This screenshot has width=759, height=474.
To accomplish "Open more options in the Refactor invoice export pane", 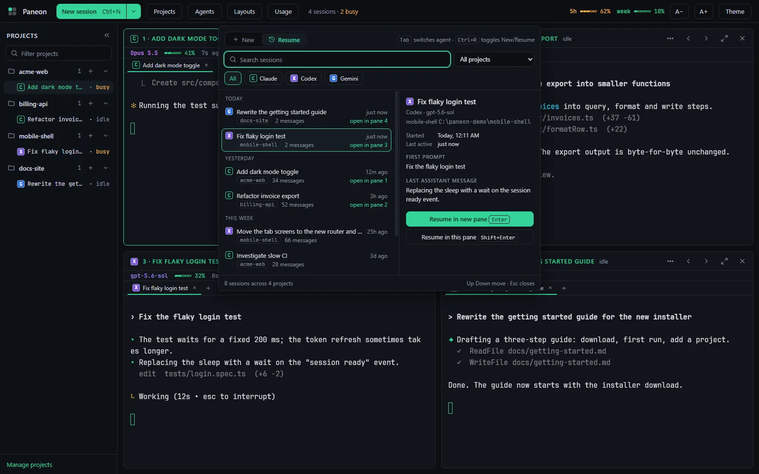I will [670, 38].
